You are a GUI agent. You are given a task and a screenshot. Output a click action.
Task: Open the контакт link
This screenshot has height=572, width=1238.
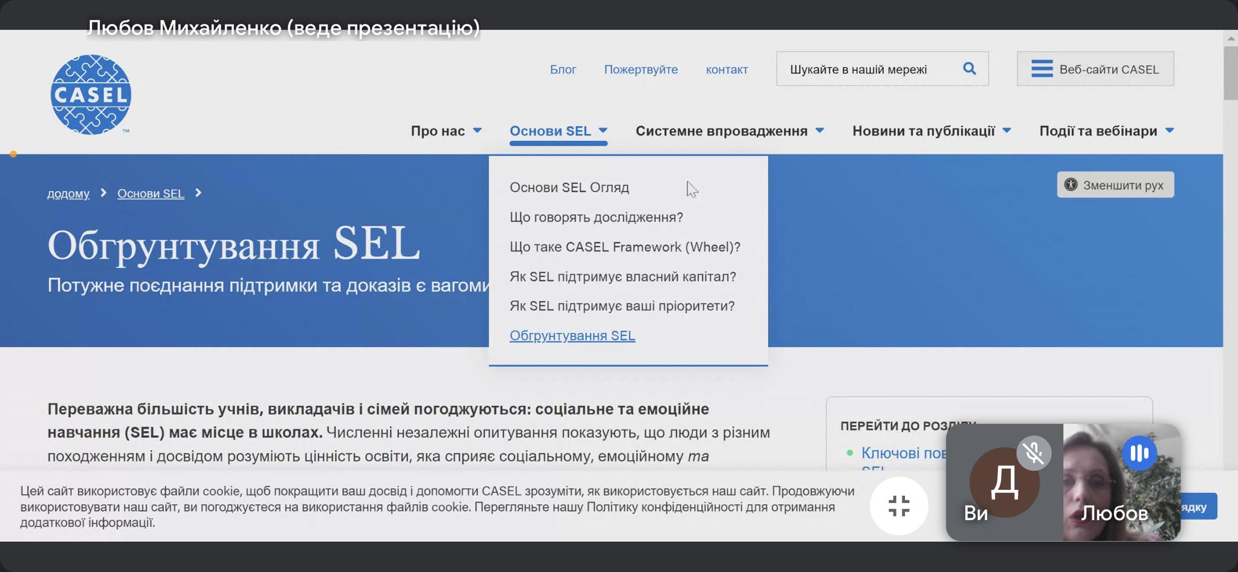[x=727, y=70]
